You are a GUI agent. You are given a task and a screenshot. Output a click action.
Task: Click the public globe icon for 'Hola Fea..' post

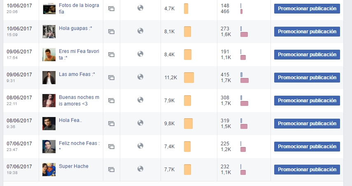[x=140, y=123]
